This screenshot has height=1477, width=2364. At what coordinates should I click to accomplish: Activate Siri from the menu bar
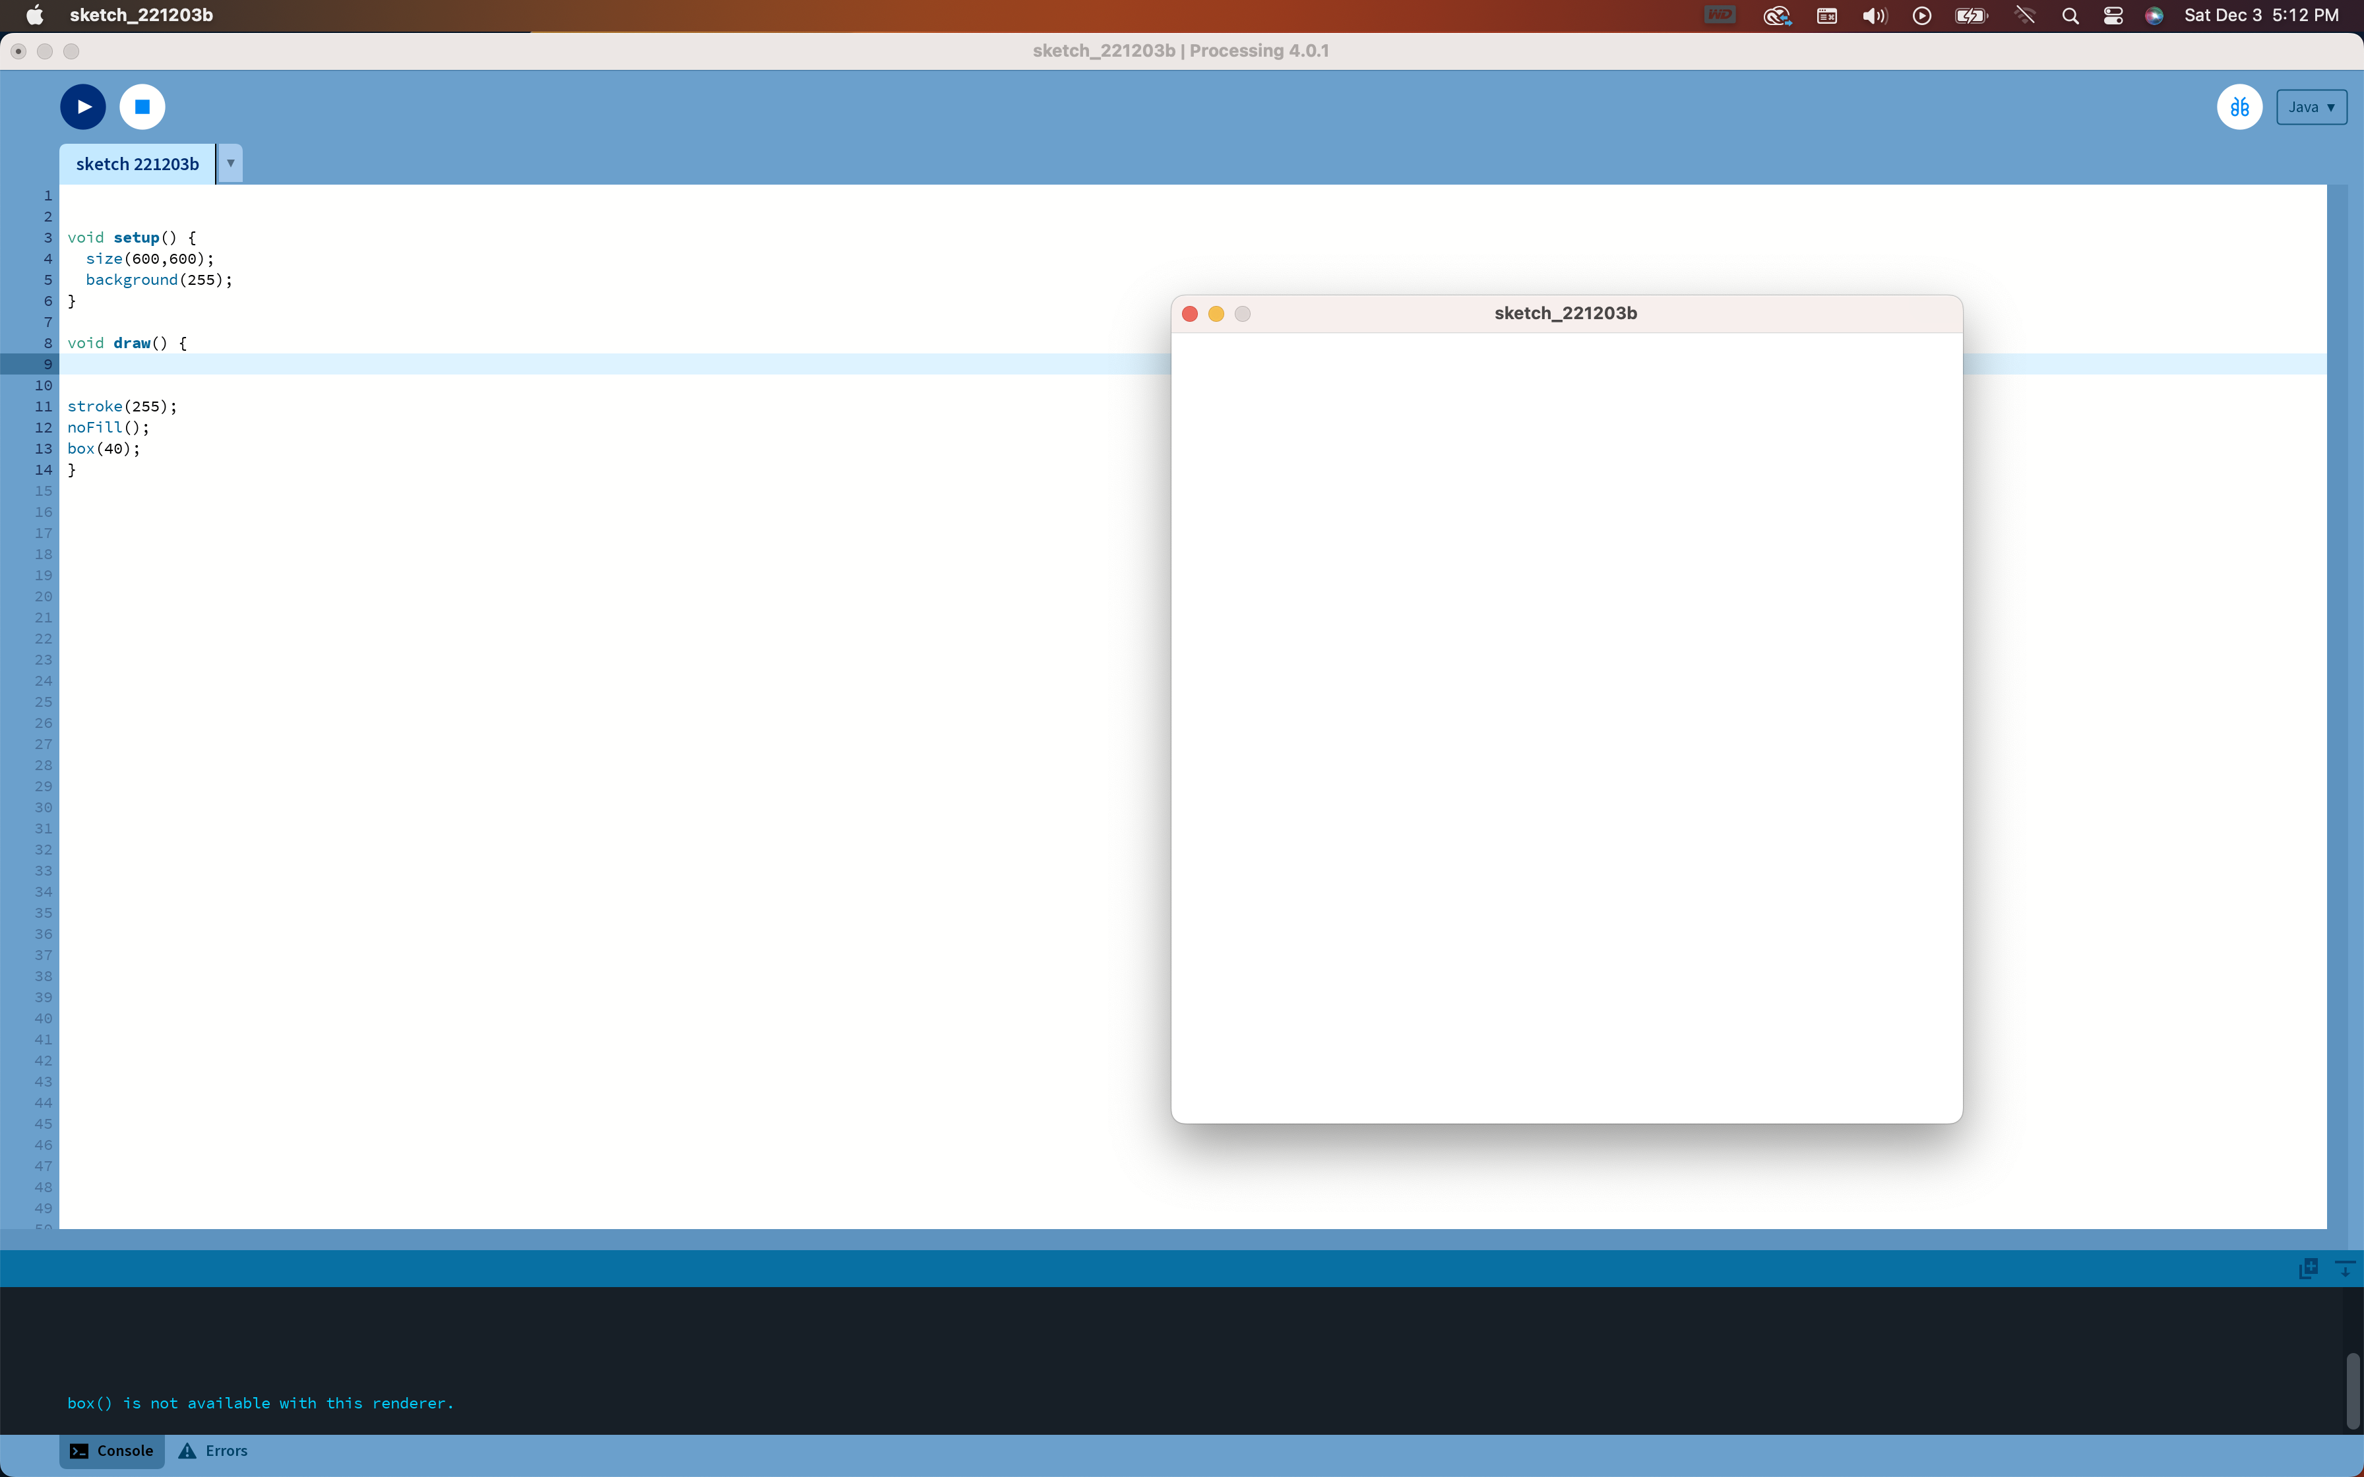[2155, 15]
